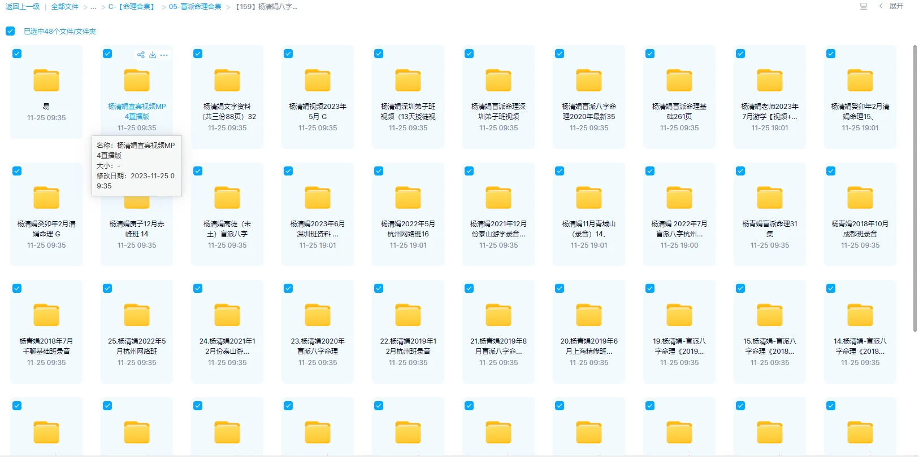Viewport: 919px width, 457px height.
Task: Open the 杨清娟2022年5月杭州网络班16 folder icon
Action: [408, 197]
